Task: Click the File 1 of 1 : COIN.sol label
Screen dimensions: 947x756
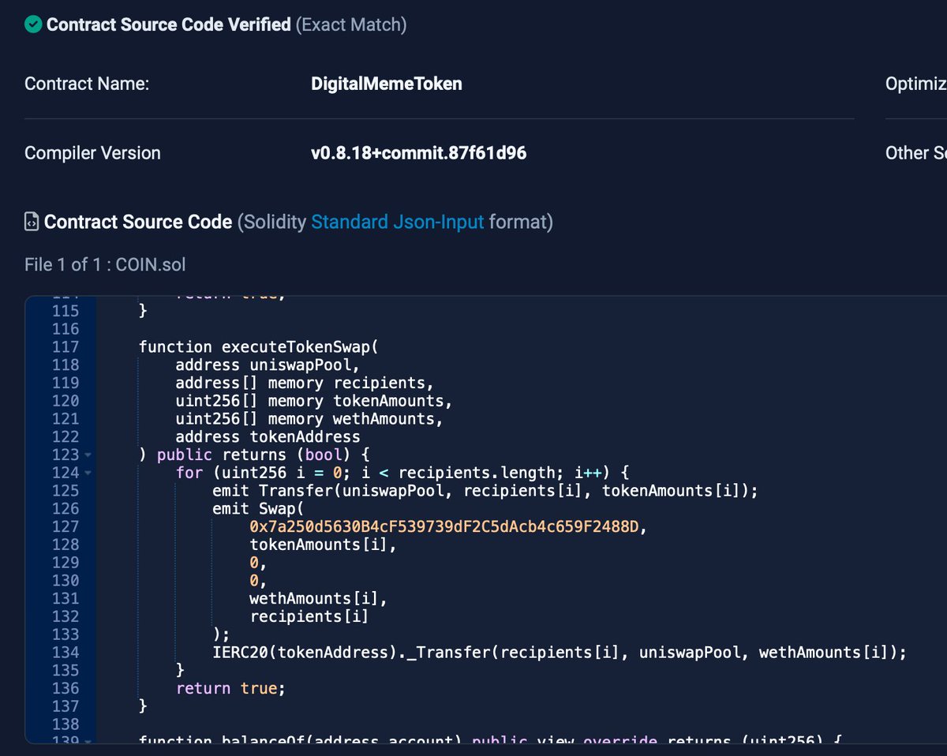Action: click(x=105, y=264)
